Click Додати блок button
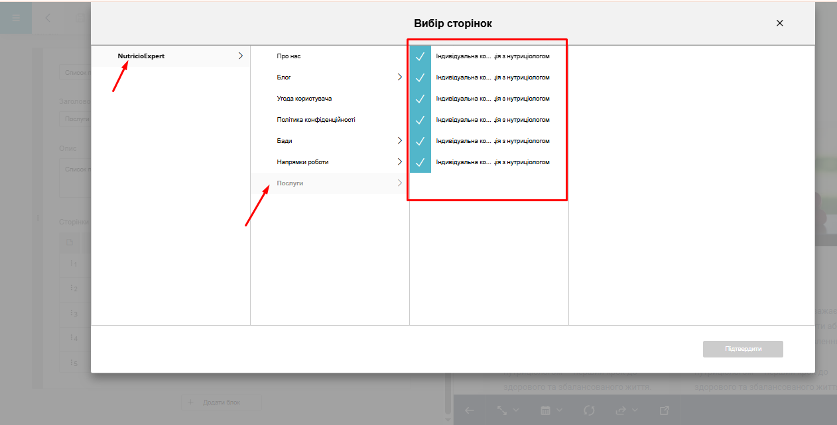The image size is (837, 425). point(222,402)
